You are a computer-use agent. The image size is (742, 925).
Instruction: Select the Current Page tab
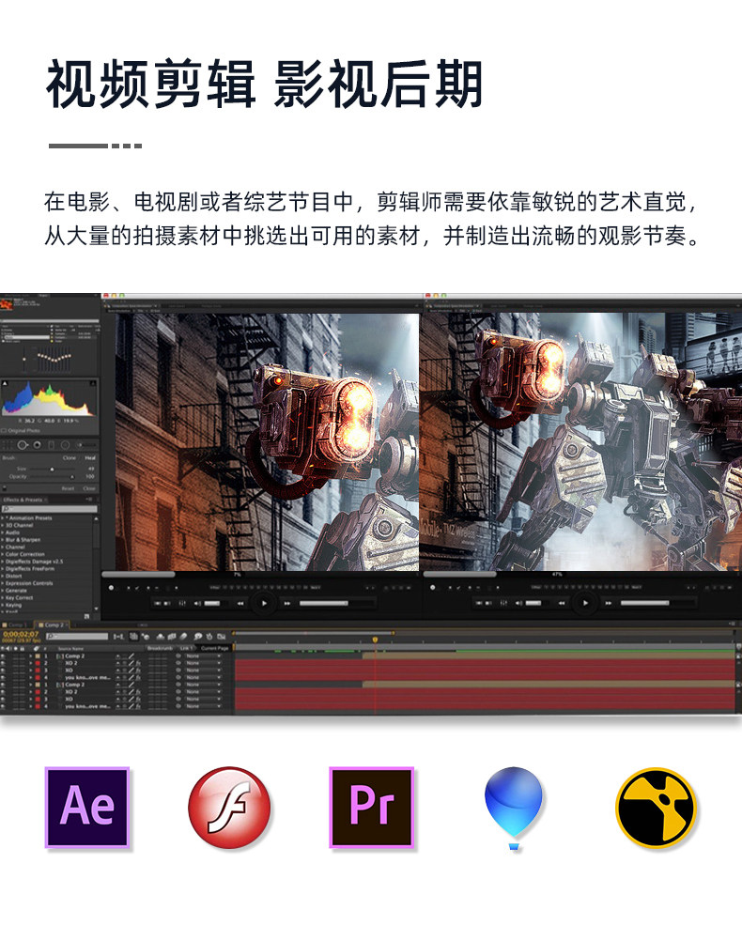[x=215, y=648]
